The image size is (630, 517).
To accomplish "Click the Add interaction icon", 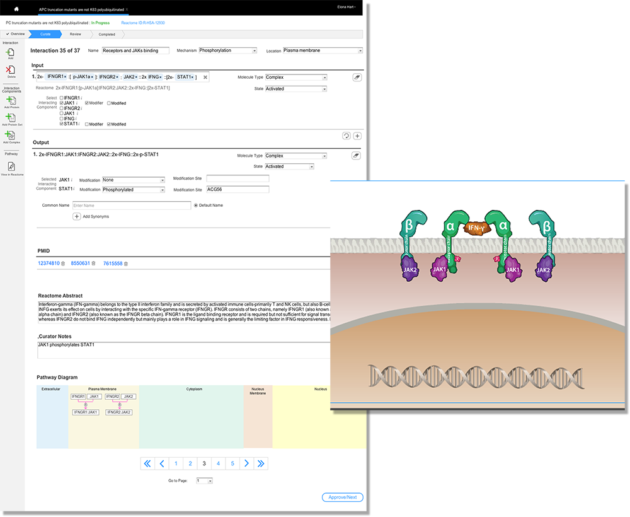I will [11, 52].
